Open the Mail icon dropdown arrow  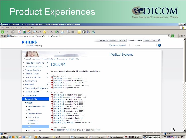[x=65, y=32]
